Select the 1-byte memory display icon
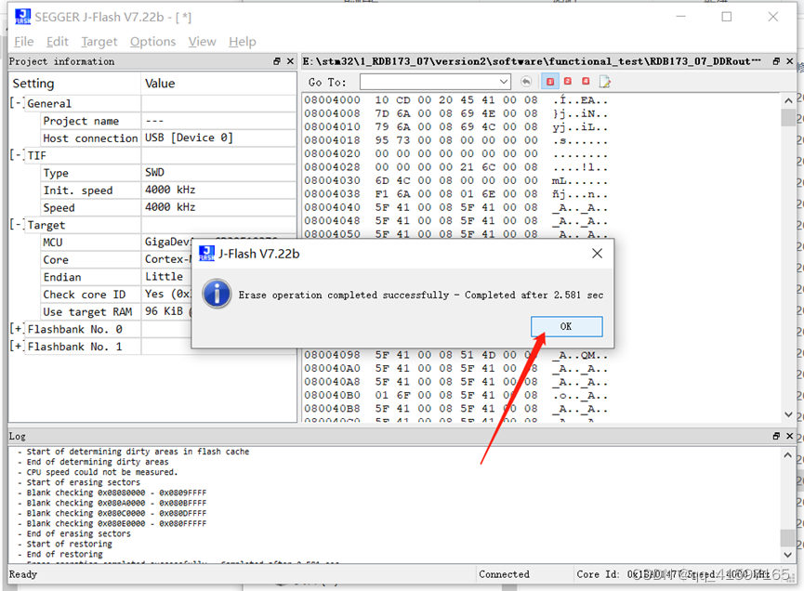The width and height of the screenshot is (804, 591). coord(550,82)
